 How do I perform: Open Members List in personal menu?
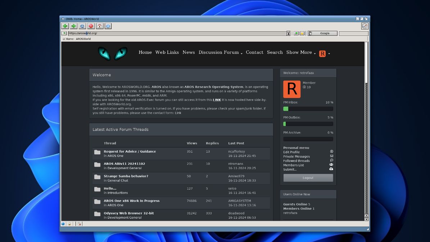point(293,165)
